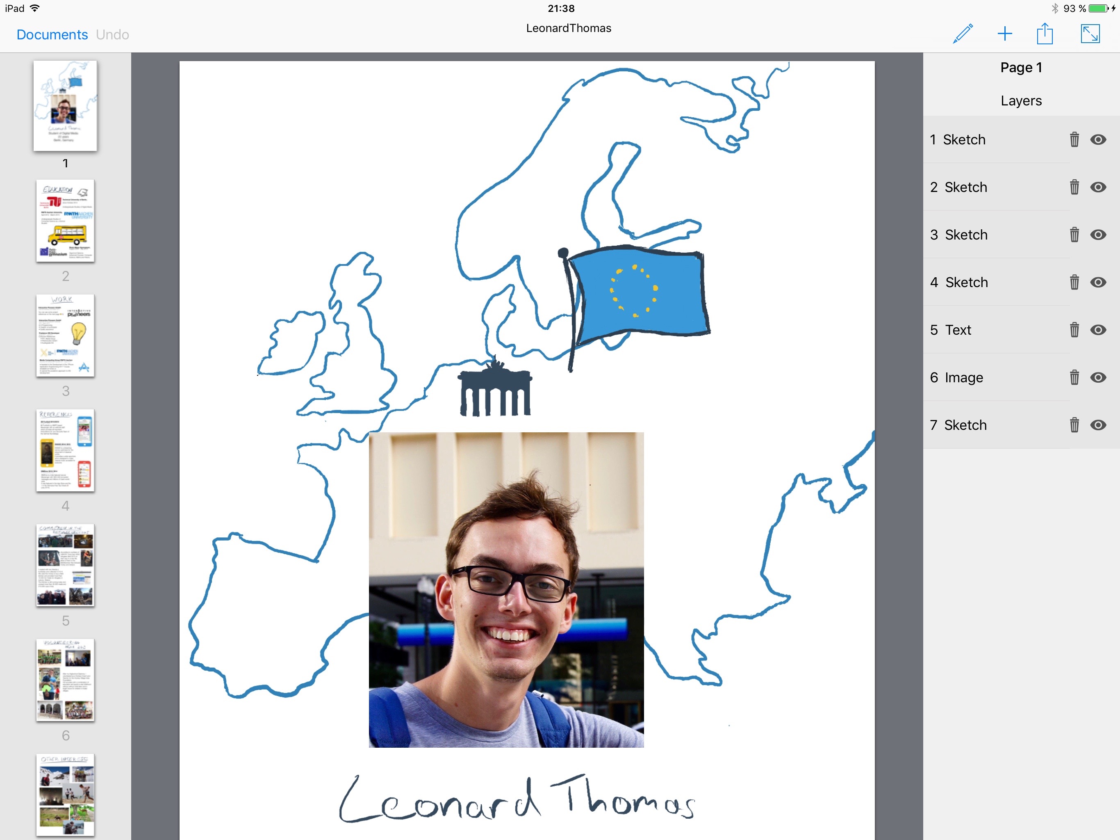Tap the LeonardThomas document title
Image resolution: width=1120 pixels, height=840 pixels.
(x=568, y=28)
